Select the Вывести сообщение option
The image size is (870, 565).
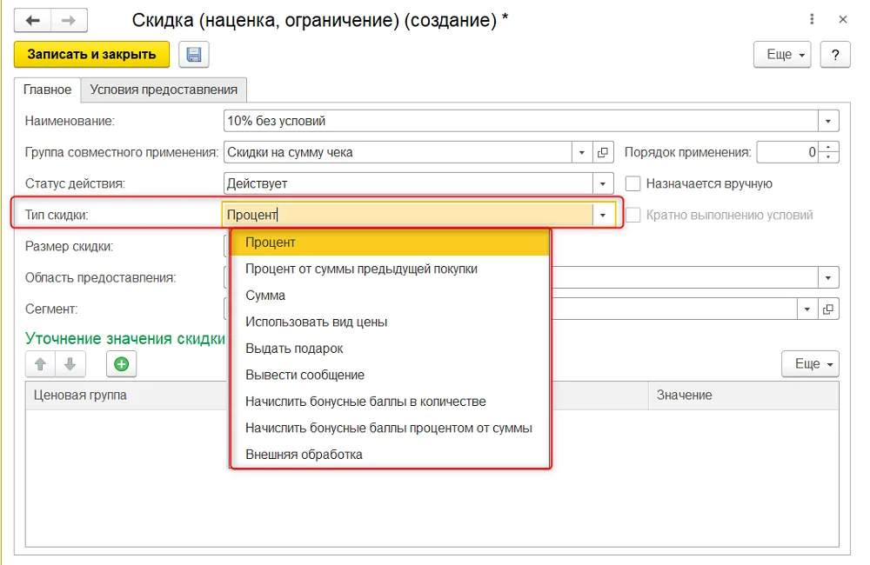pyautogui.click(x=390, y=376)
